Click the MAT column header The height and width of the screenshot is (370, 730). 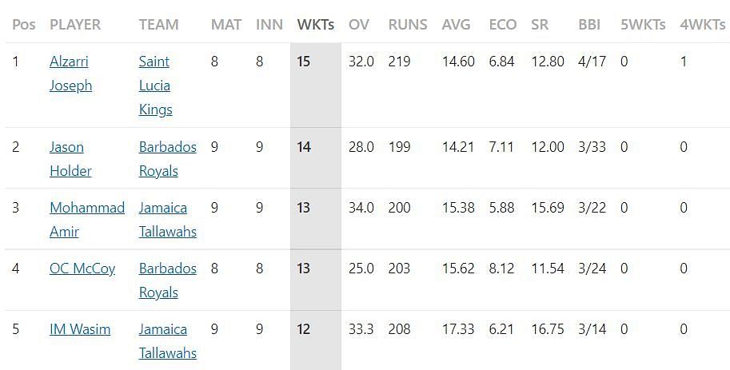coord(226,25)
